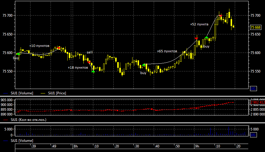Select the :50 time axis label
The height and width of the screenshot is (152, 265).
(177, 146)
